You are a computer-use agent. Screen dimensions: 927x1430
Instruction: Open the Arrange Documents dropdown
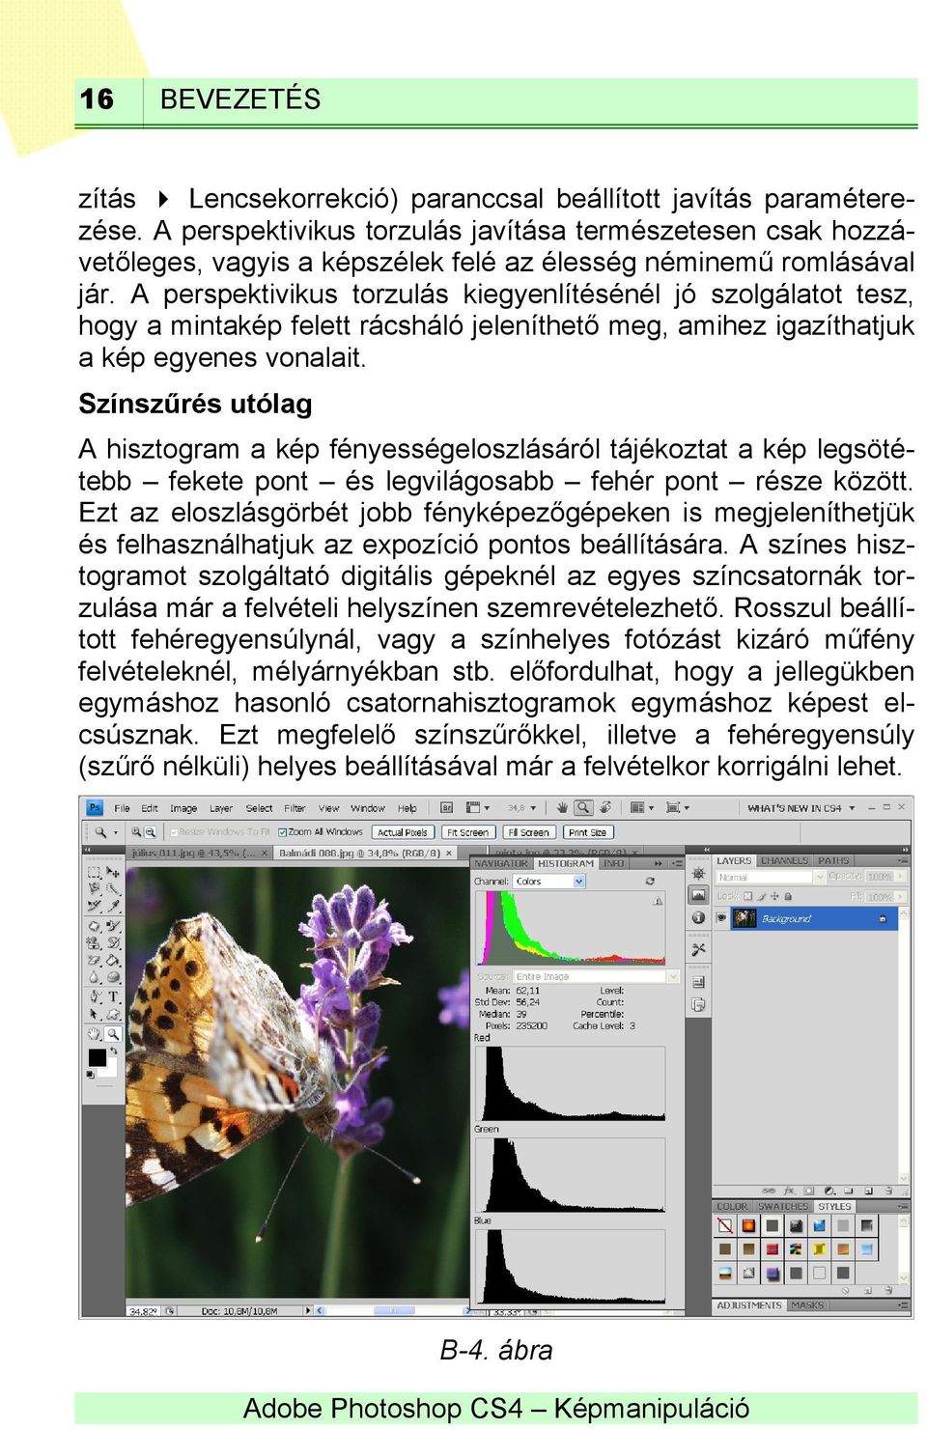click(x=644, y=807)
